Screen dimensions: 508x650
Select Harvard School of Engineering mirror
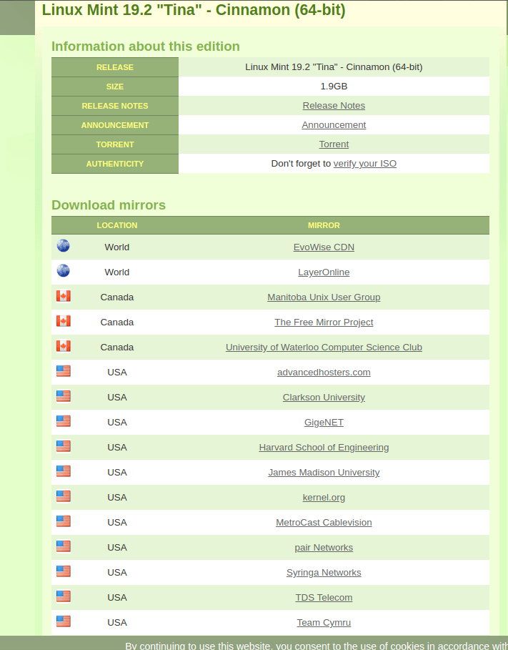point(324,448)
